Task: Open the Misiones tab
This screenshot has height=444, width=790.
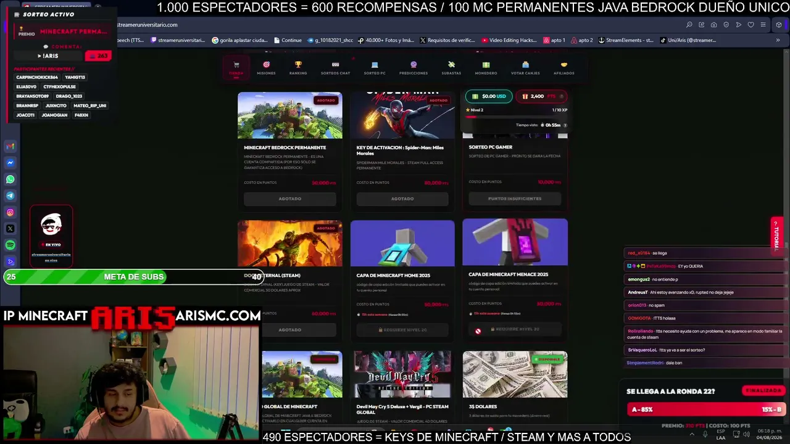Action: pos(267,68)
